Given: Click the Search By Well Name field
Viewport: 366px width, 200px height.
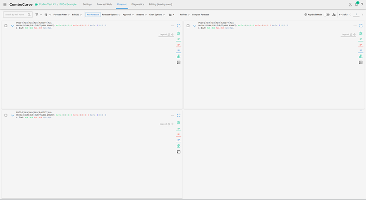Looking at the screenshot, I should pyautogui.click(x=15, y=15).
